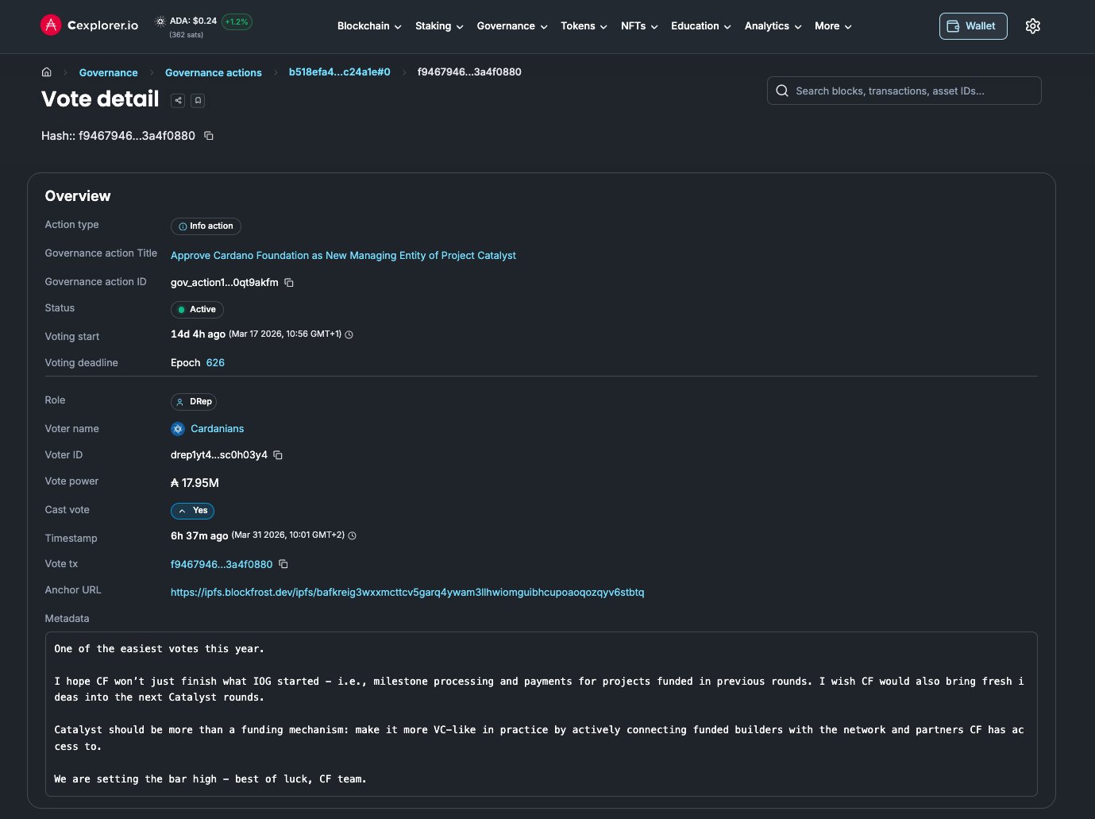The width and height of the screenshot is (1095, 819).
Task: Click the Cexplorer.io logo
Action: [x=89, y=25]
